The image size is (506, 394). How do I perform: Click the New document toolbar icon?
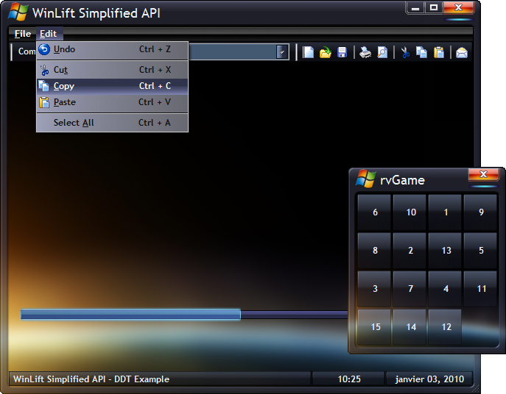coord(308,52)
